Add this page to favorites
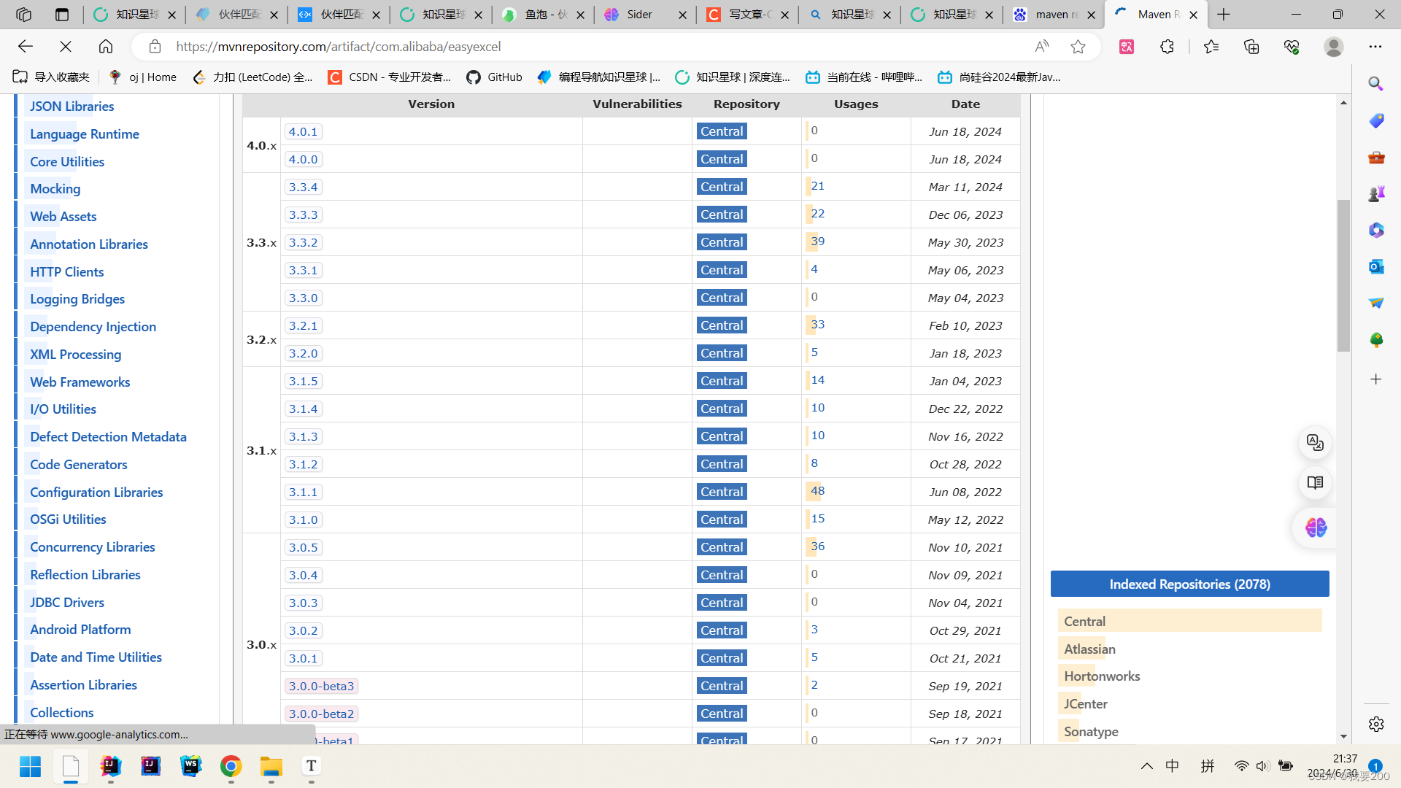The image size is (1401, 788). 1078,47
